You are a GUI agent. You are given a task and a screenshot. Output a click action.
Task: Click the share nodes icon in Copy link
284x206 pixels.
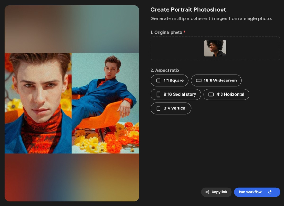pos(207,192)
